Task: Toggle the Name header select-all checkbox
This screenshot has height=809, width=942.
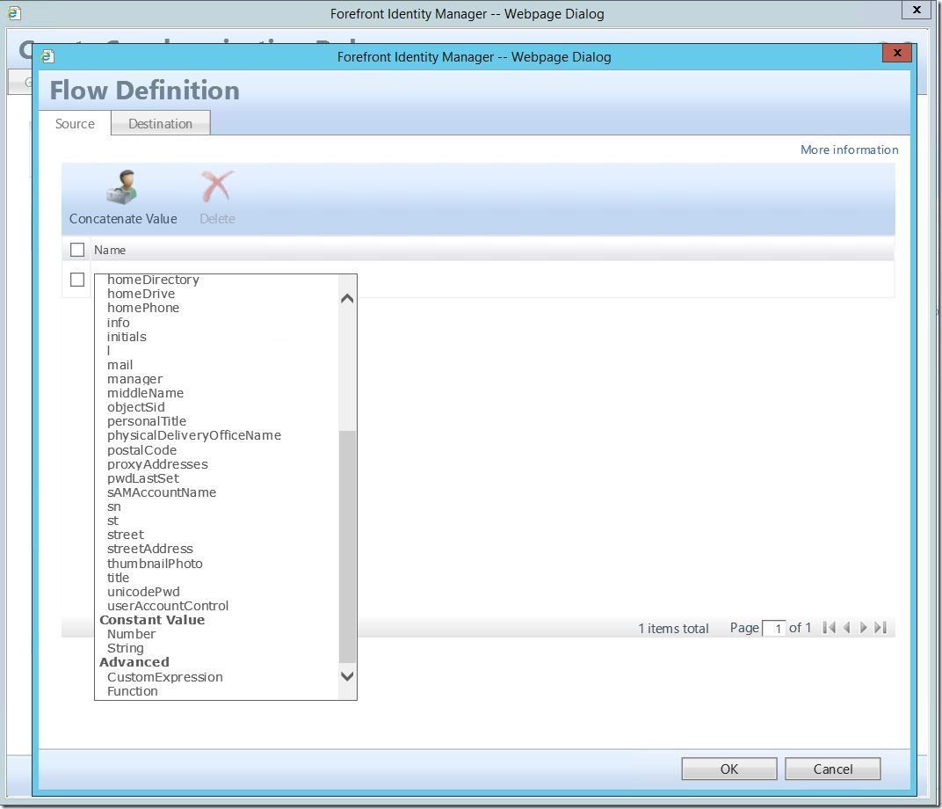Action: click(77, 250)
